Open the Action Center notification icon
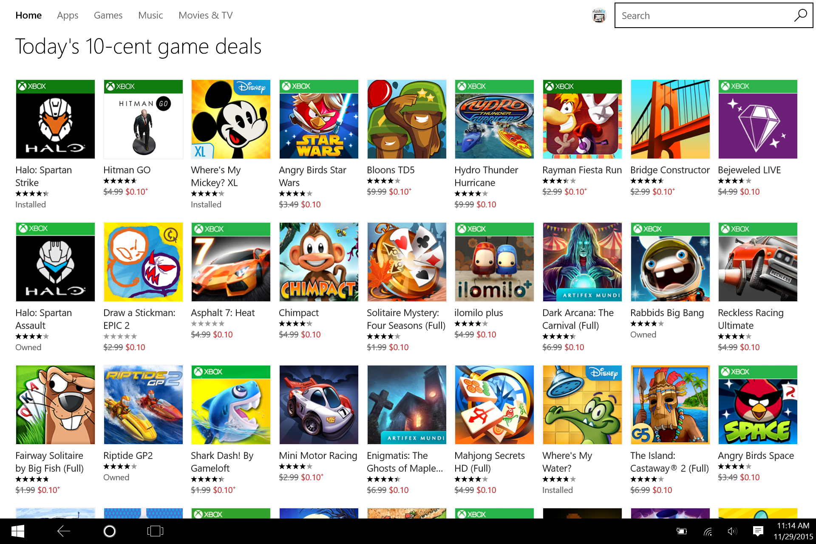This screenshot has width=816, height=544. click(x=758, y=531)
